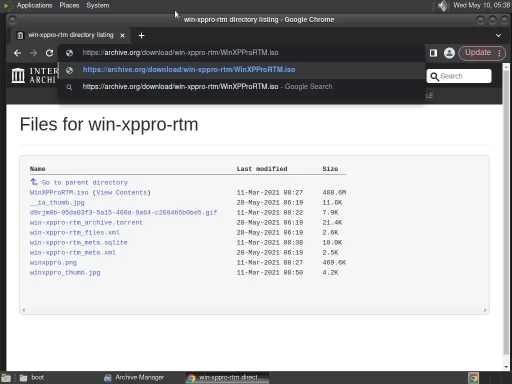This screenshot has height=384, width=512.
Task: Open winxppro.png image link
Action: (53, 262)
